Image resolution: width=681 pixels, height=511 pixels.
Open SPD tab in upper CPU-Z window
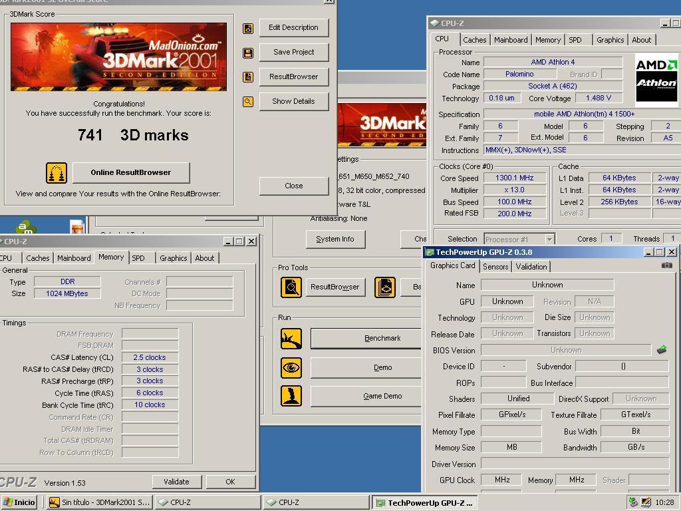(x=575, y=40)
